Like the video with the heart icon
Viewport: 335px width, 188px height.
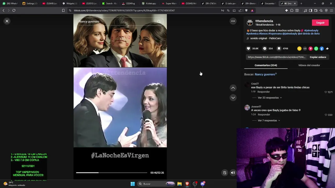point(249,49)
